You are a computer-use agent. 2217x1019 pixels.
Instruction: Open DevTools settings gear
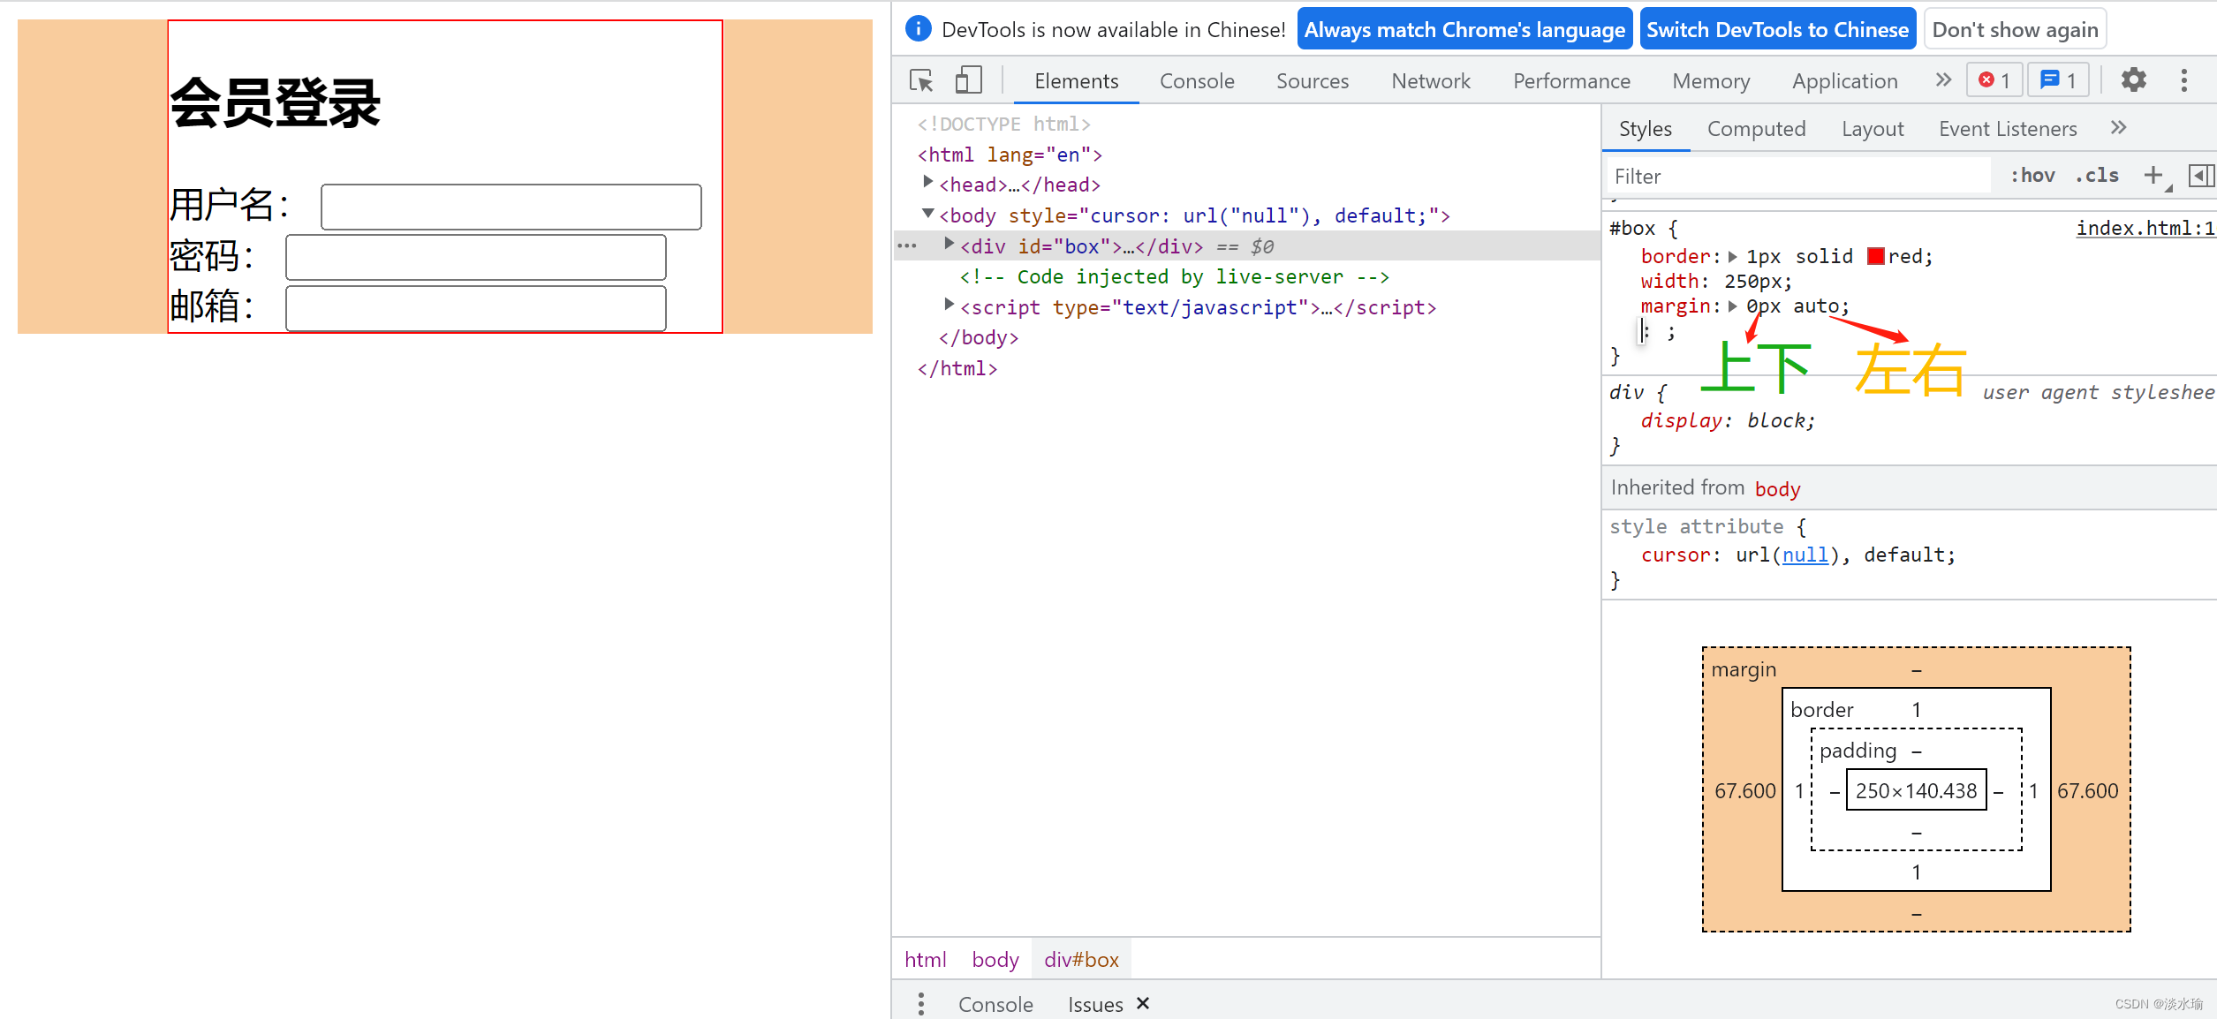coord(2134,80)
